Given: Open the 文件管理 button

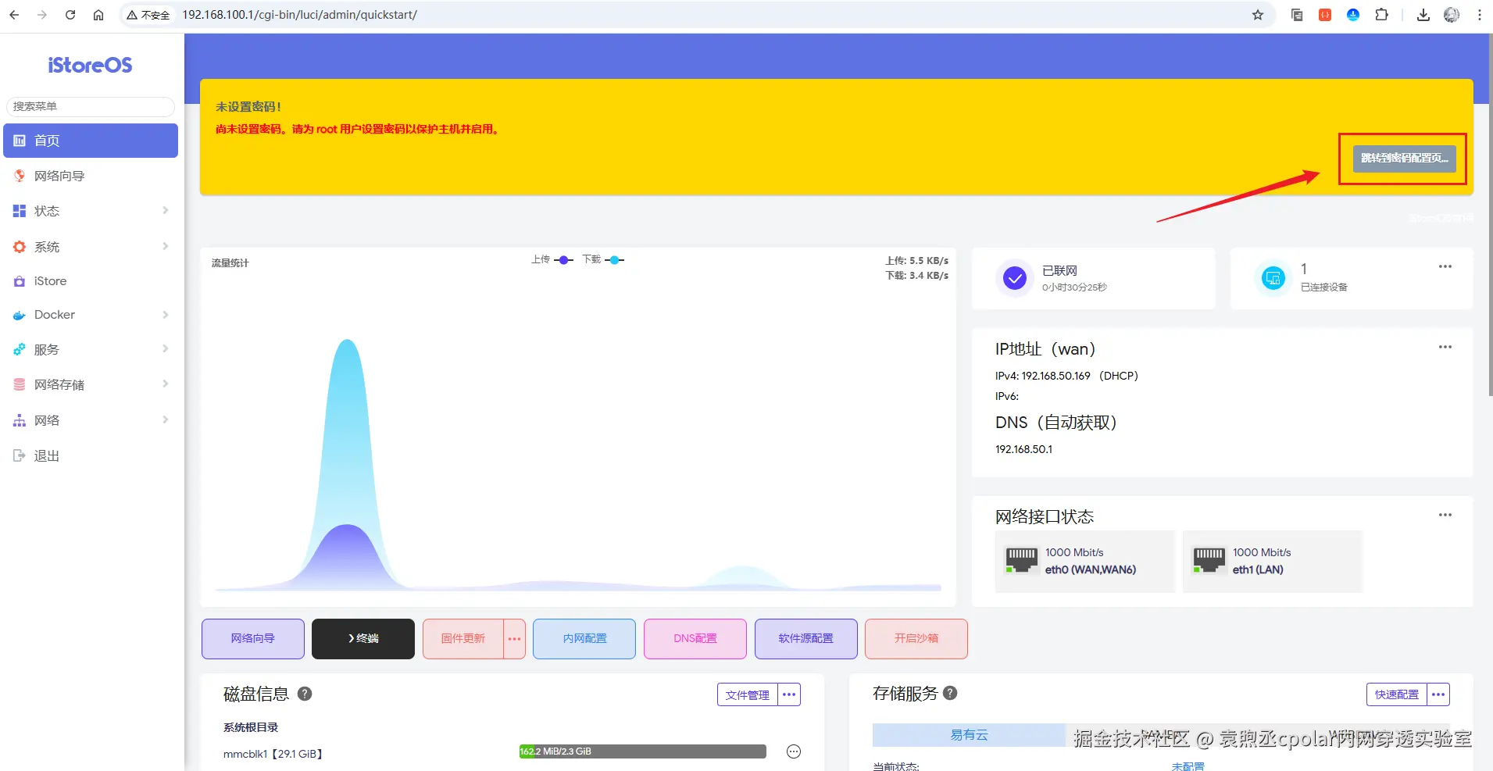Looking at the screenshot, I should click(x=748, y=694).
